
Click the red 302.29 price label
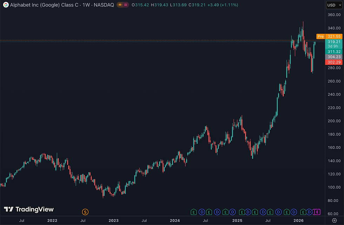coord(334,62)
